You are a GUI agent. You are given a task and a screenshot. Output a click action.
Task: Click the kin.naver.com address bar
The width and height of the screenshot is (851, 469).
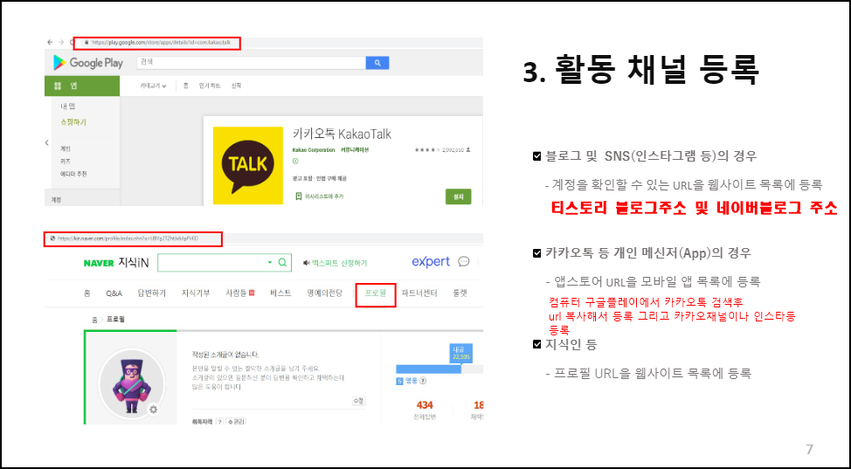(x=133, y=238)
